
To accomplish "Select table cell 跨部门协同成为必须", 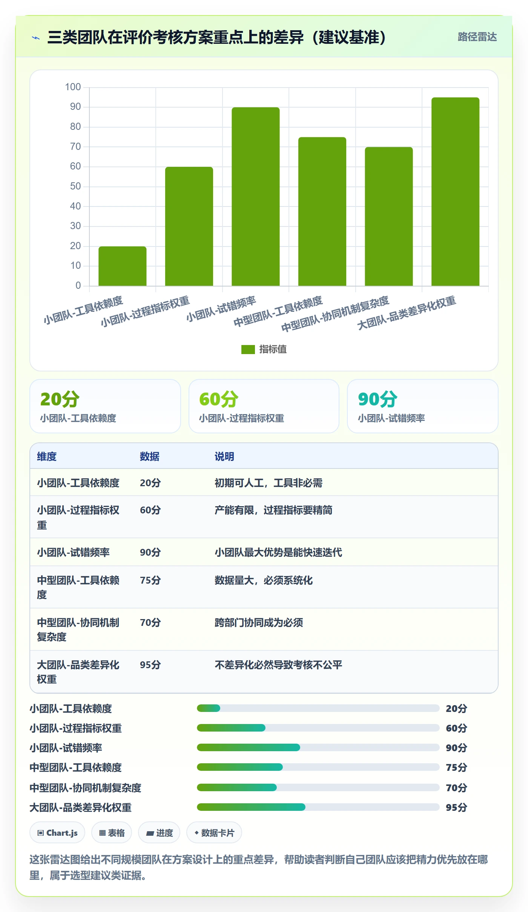I will (x=259, y=622).
